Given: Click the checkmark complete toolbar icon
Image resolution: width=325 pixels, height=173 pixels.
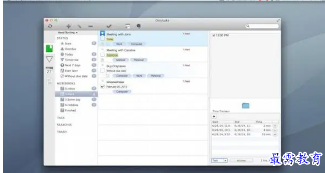Looking at the screenshot, I should 109,26.
